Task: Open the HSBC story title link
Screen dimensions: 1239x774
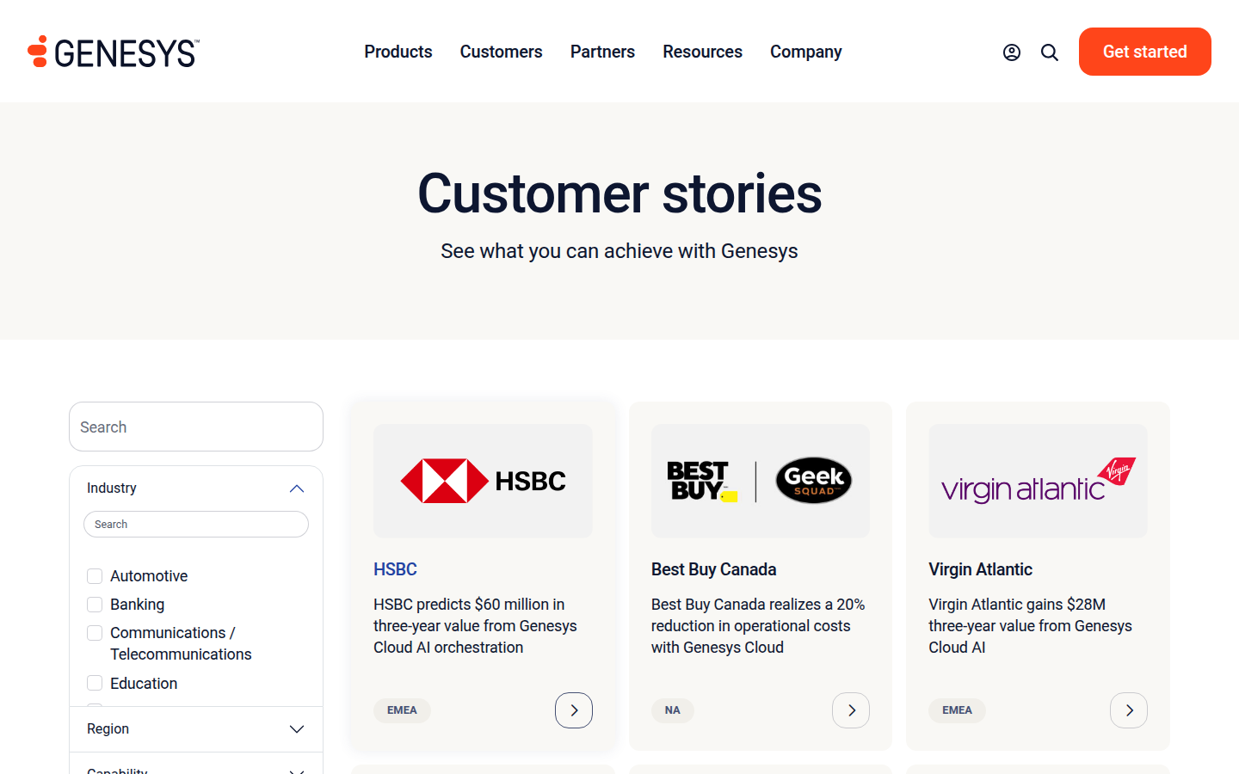Action: tap(395, 569)
